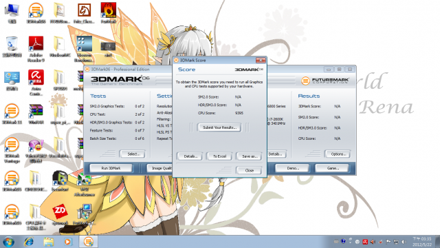Viewport: 440px width, 248px height.
Task: Open the WinRAR desktop shortcut
Action: click(36, 114)
